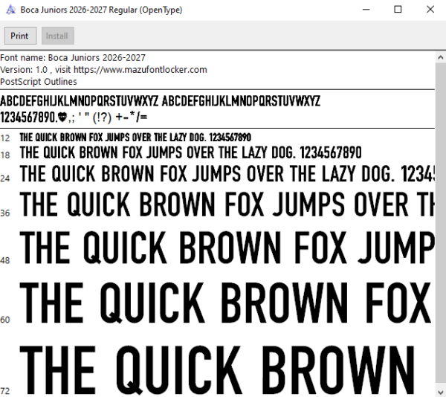Click the 36-point pangram sample

coord(227,204)
